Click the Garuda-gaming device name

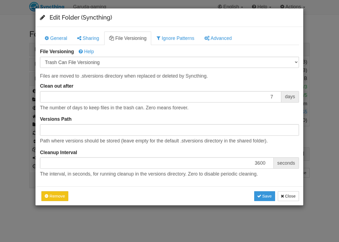90,7
